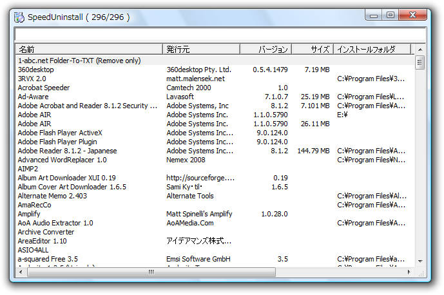Click the Adobe Systems, Inc publisher cell

click(x=197, y=106)
